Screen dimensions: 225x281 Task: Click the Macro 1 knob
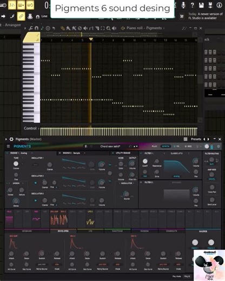pos(195,242)
